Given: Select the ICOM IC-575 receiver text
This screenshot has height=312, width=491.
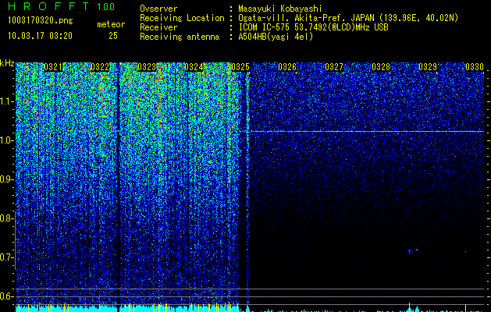Looking at the screenshot, I should [x=313, y=27].
